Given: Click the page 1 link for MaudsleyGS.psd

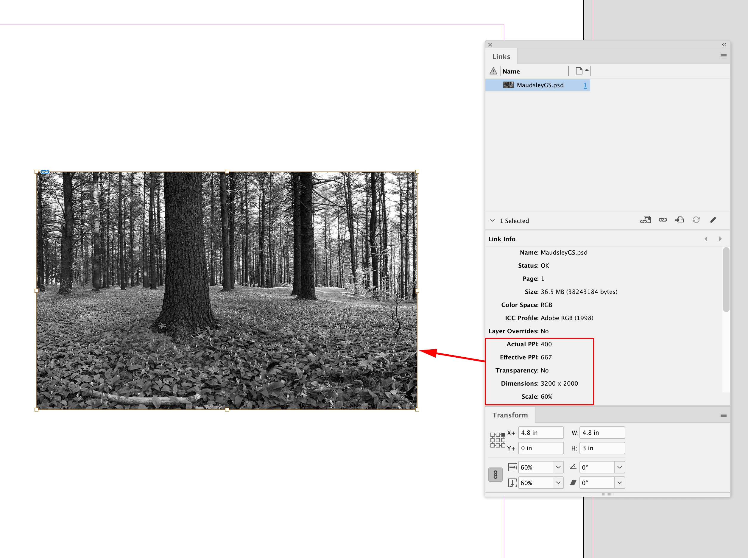Looking at the screenshot, I should [x=585, y=85].
